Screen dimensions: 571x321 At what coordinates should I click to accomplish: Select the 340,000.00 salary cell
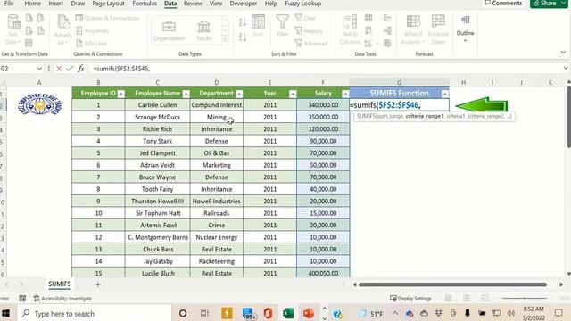pyautogui.click(x=323, y=105)
